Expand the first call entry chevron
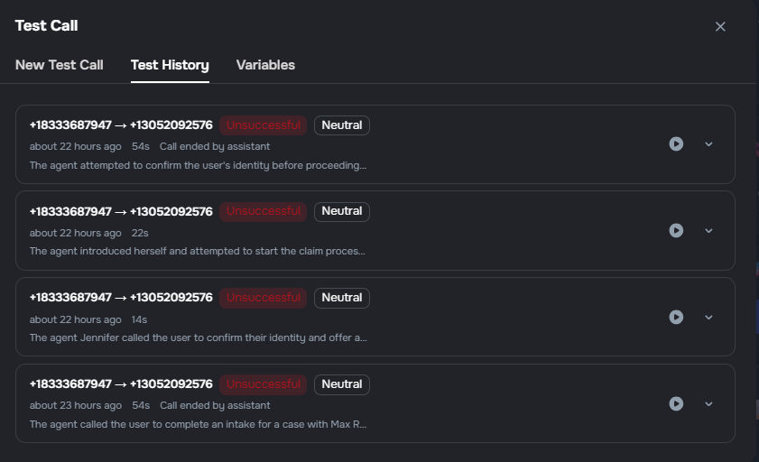Viewport: 759px width, 462px height. tap(708, 143)
